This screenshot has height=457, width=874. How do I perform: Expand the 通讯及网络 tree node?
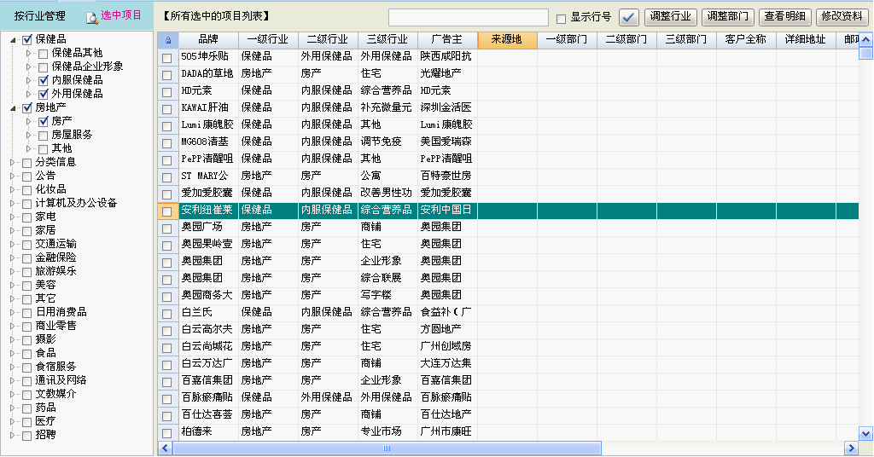coord(12,381)
